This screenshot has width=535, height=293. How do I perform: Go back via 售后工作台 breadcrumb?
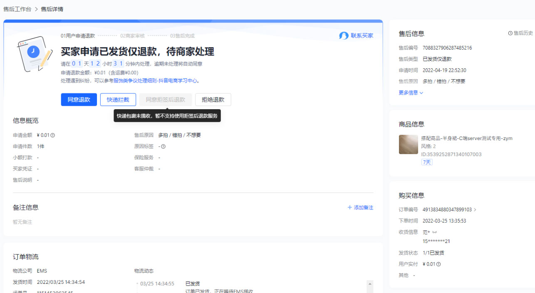tap(17, 8)
